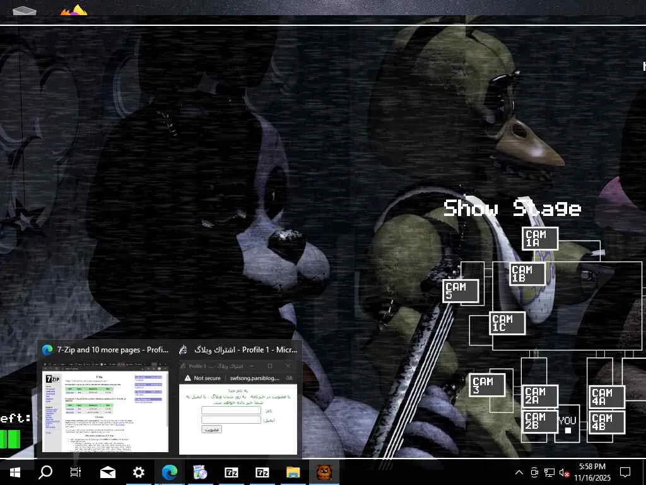The image size is (646, 485).
Task: Click the muted volume tray icon
Action: coord(564,472)
